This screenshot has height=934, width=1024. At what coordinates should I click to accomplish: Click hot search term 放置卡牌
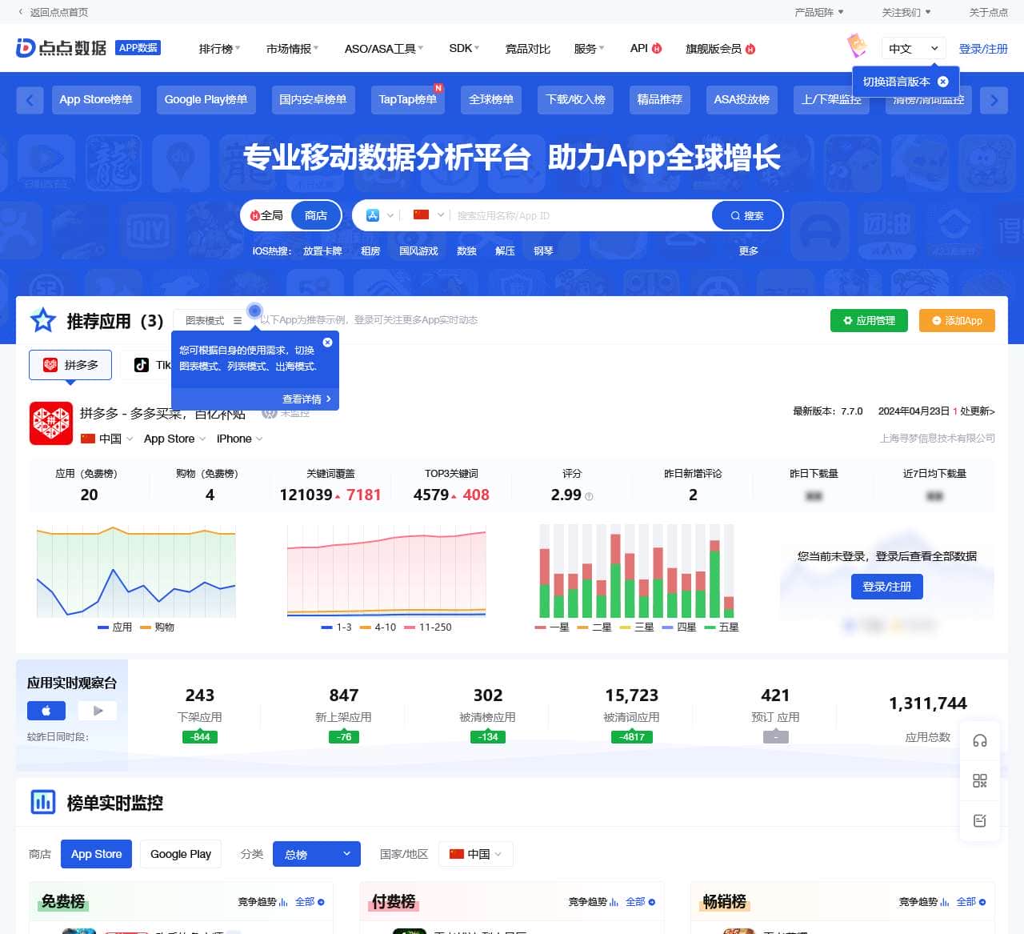[x=322, y=251]
